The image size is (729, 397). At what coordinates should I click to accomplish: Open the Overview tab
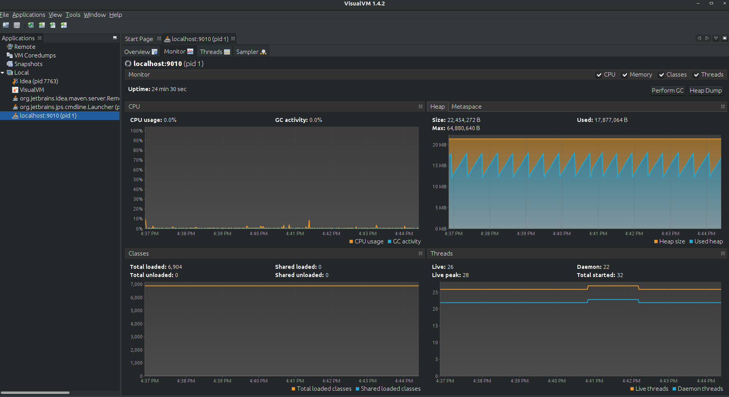(141, 52)
